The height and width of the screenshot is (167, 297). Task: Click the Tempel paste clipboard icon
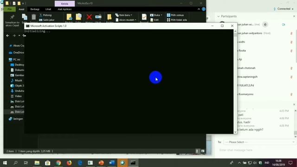33,18
